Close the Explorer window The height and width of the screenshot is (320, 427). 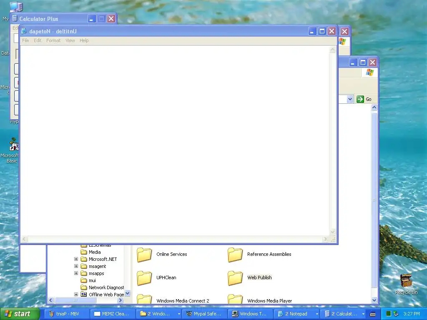(x=372, y=62)
